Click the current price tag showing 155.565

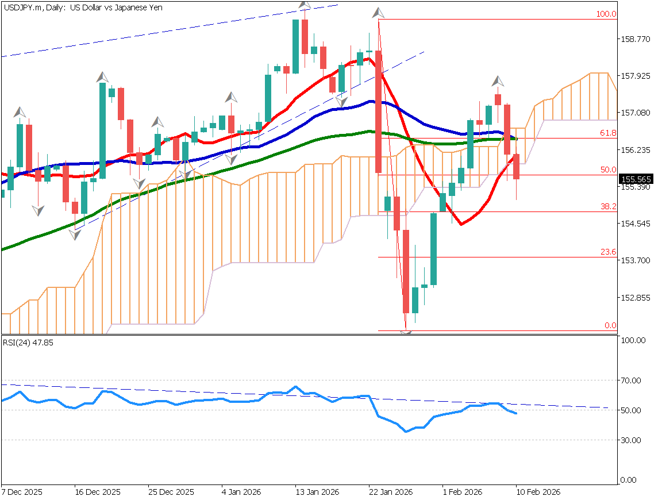[x=637, y=179]
